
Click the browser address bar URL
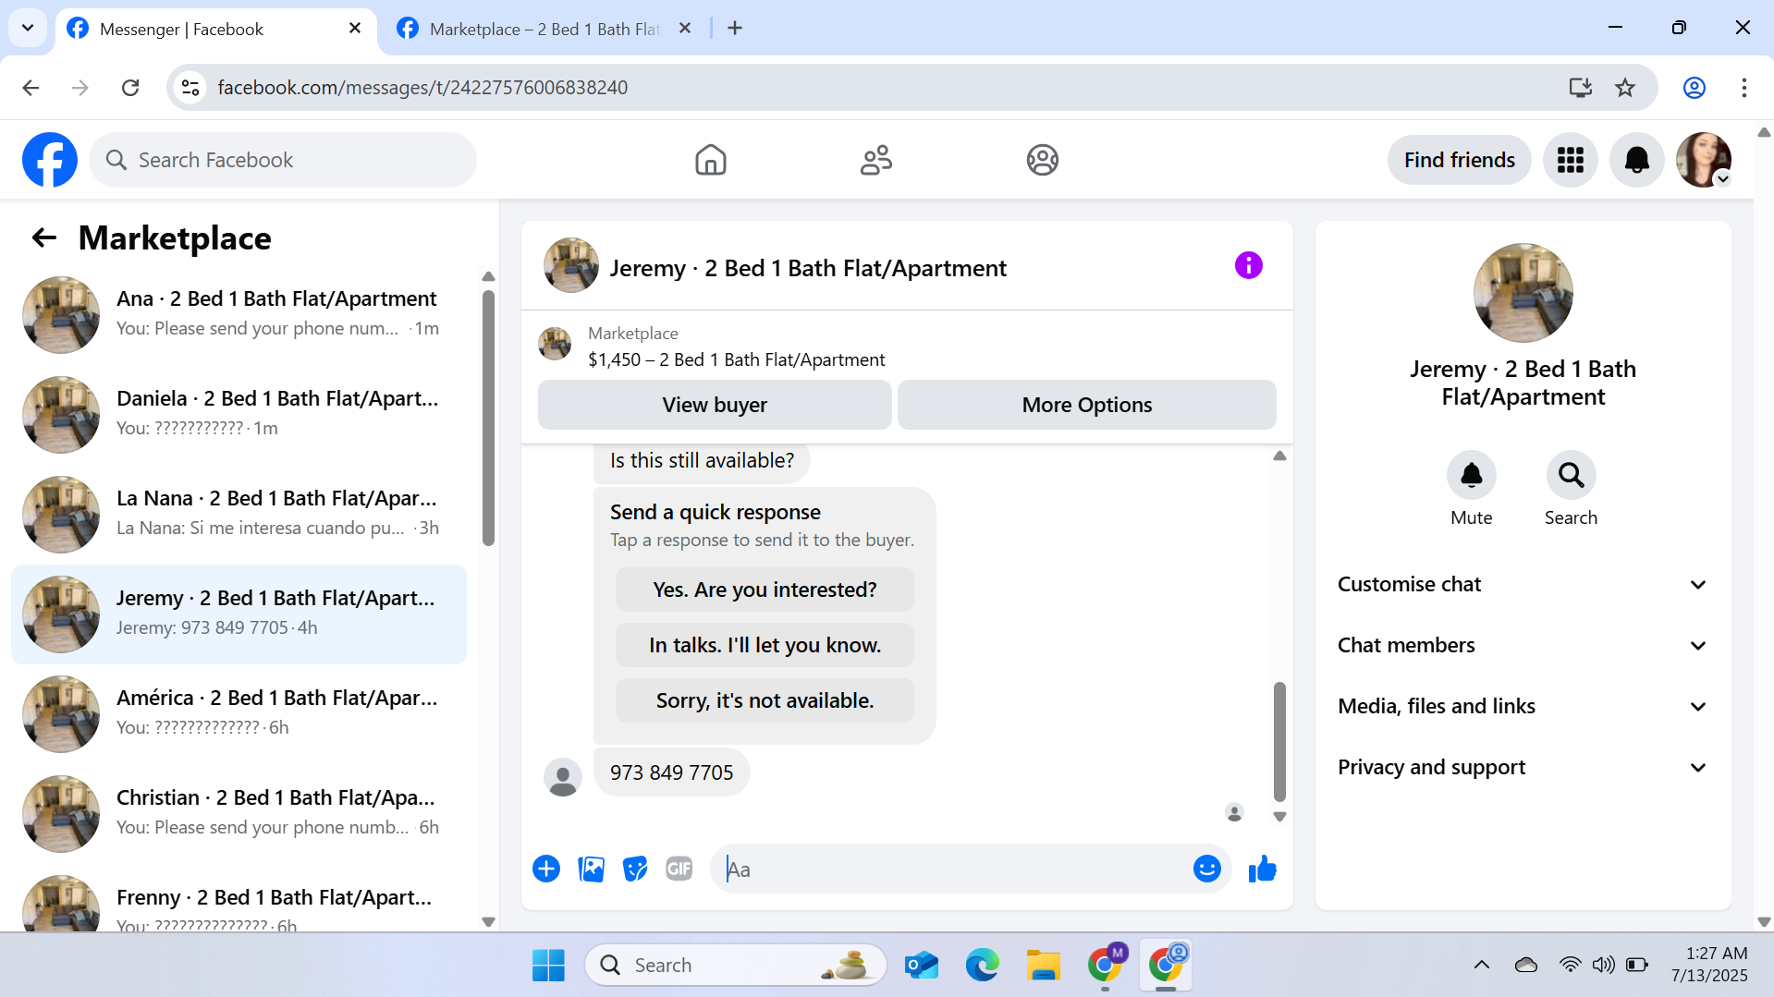coord(422,88)
